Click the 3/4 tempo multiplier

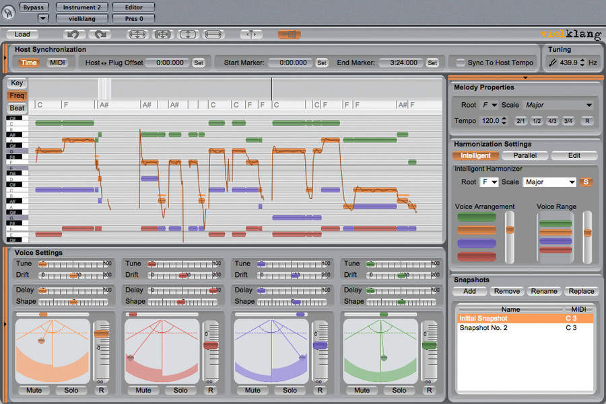click(x=568, y=121)
